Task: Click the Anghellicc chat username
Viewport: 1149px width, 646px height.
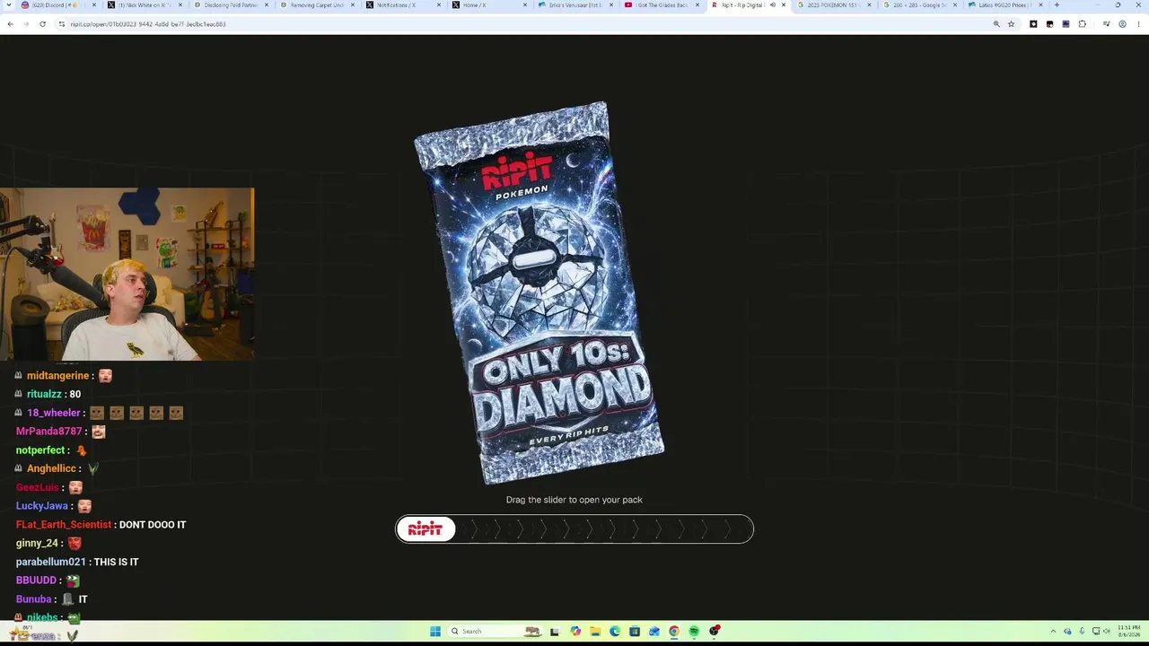Action: [51, 469]
